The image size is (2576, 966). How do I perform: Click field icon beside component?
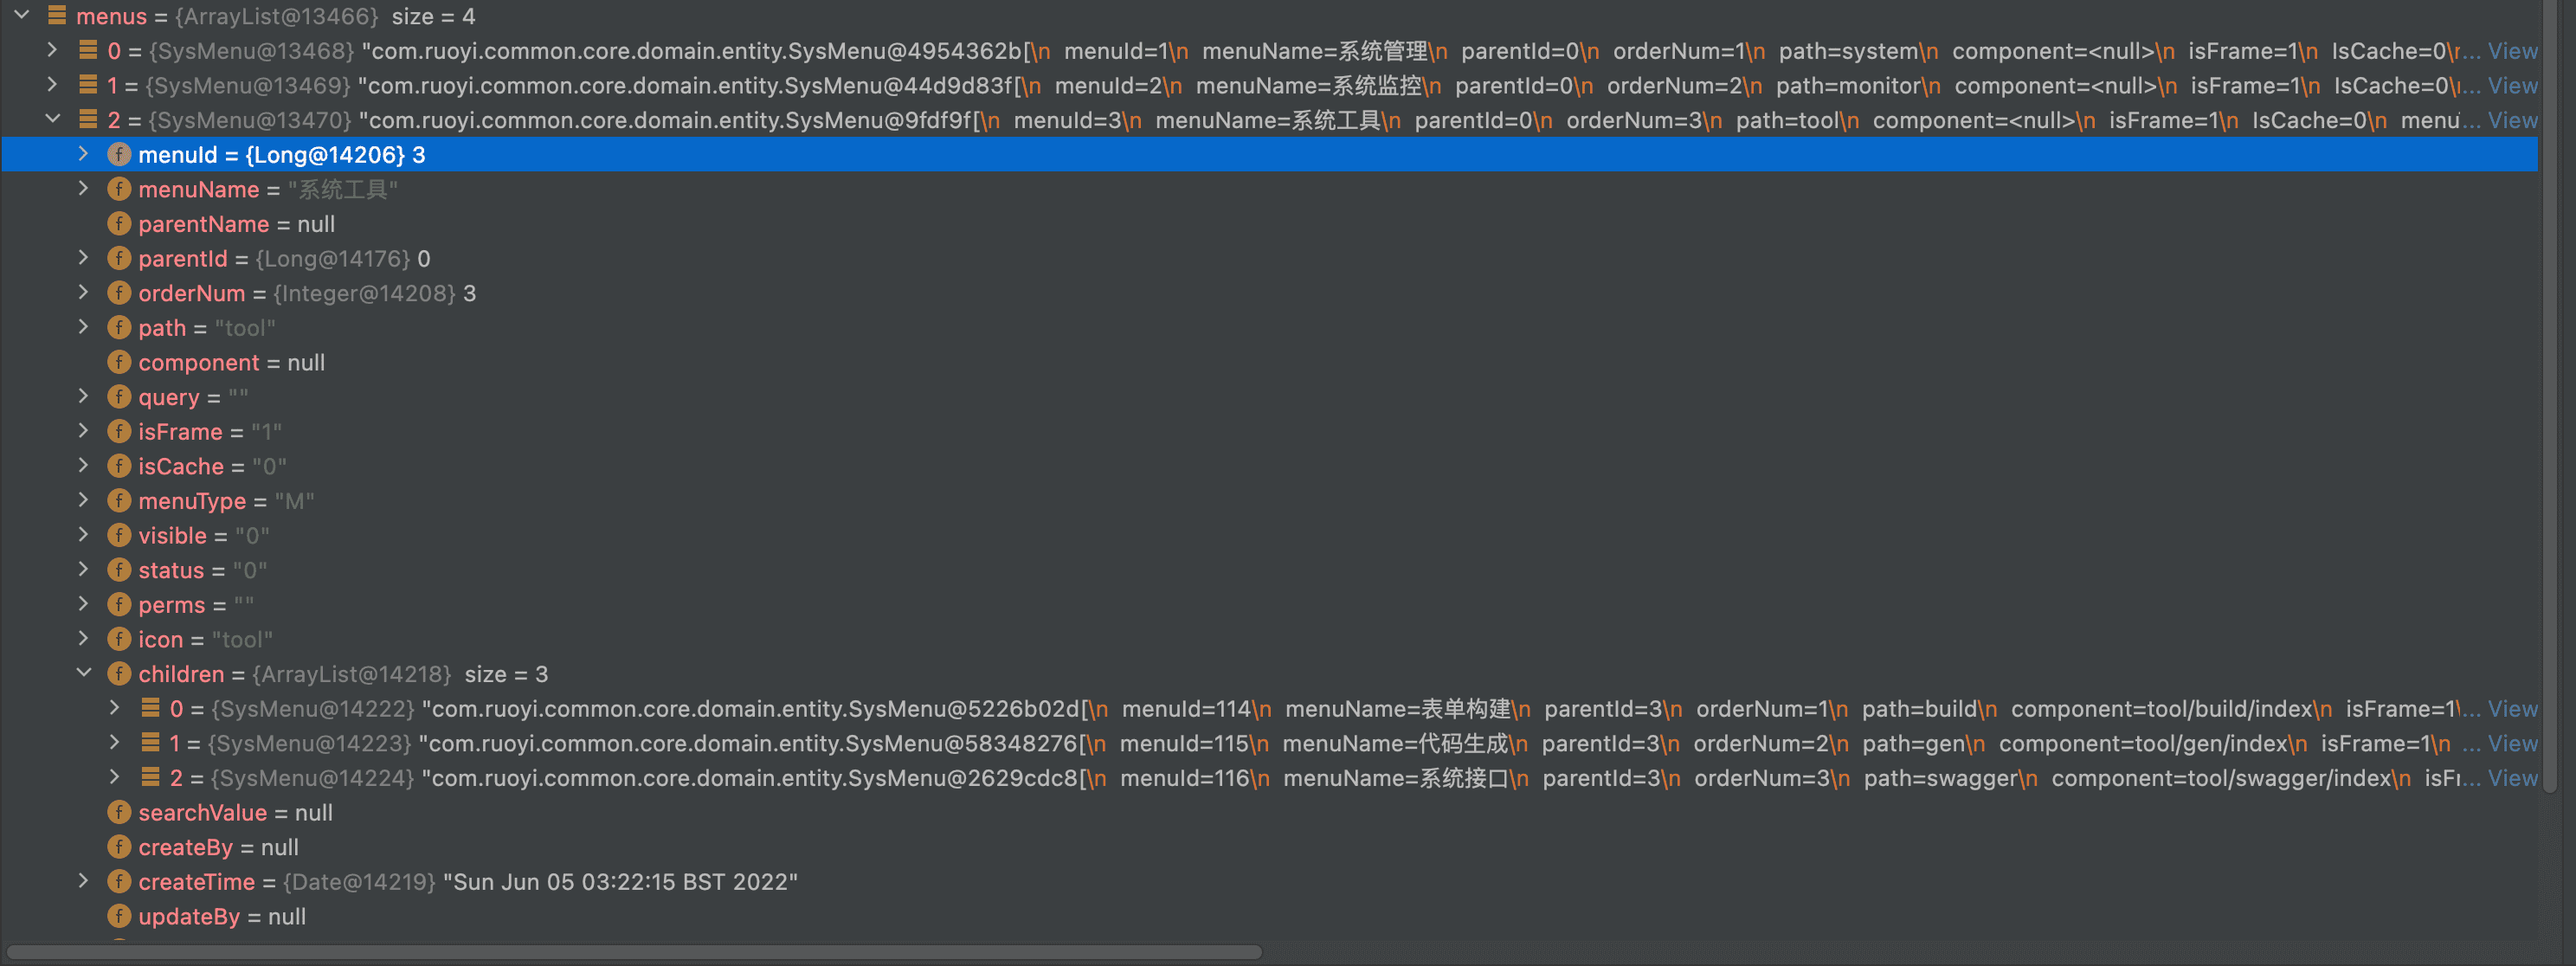pyautogui.click(x=119, y=362)
